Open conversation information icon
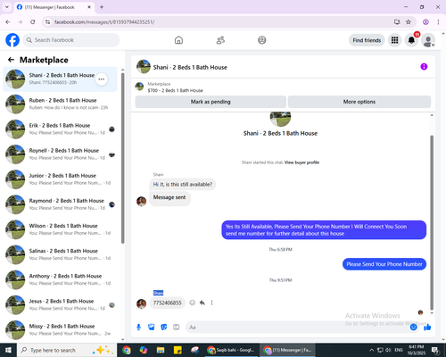The width and height of the screenshot is (446, 357). (x=424, y=67)
